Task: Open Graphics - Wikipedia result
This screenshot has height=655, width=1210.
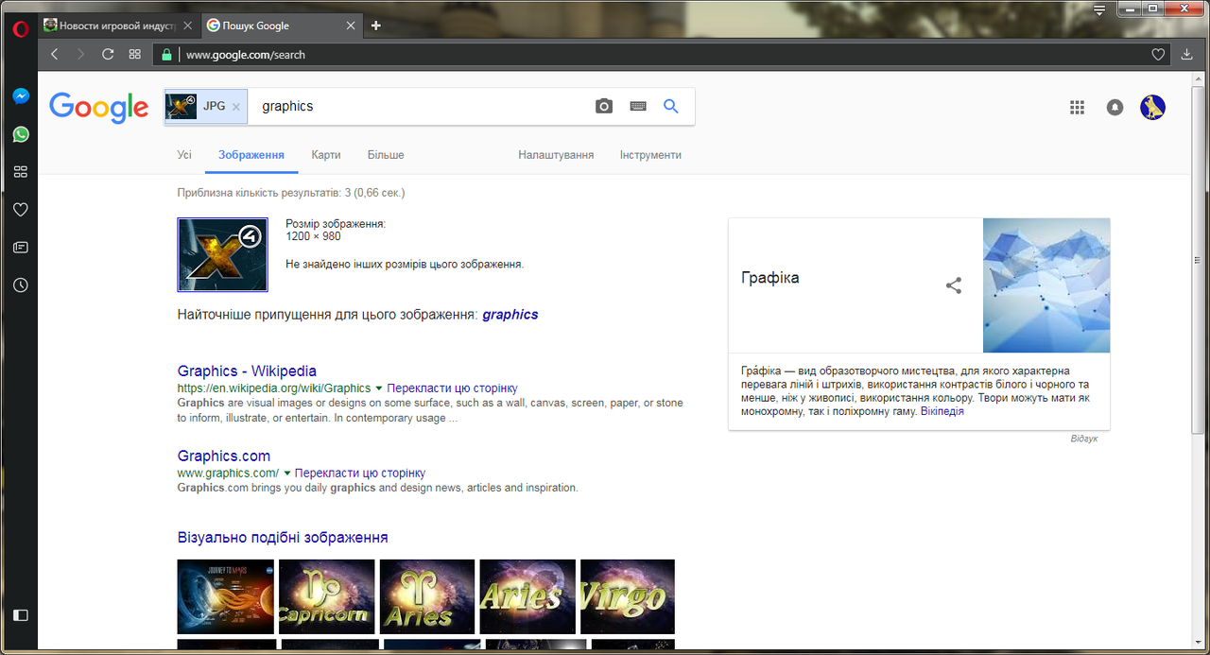Action: pyautogui.click(x=247, y=371)
